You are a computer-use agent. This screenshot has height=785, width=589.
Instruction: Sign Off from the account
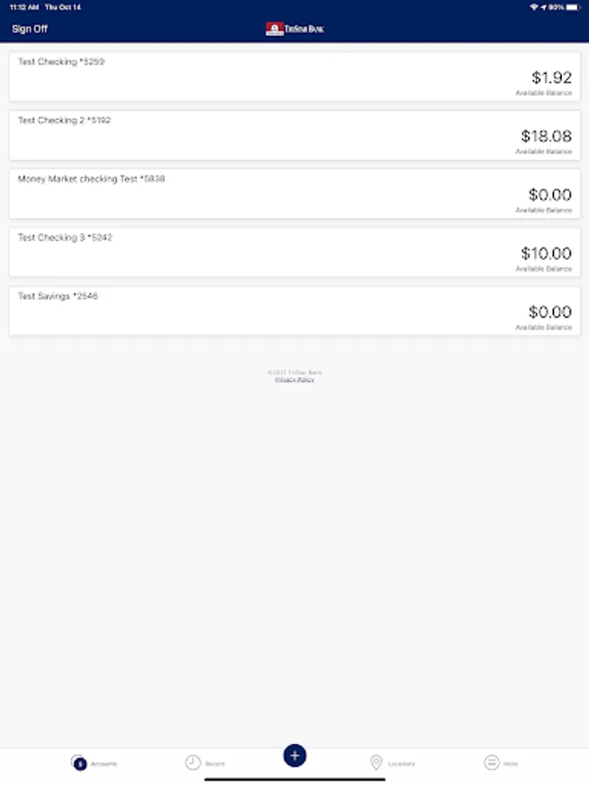click(30, 29)
